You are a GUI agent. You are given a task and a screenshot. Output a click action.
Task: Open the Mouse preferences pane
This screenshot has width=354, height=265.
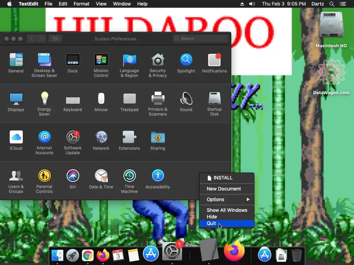101,102
